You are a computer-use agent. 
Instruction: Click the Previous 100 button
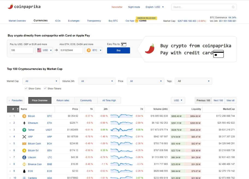point(203,100)
